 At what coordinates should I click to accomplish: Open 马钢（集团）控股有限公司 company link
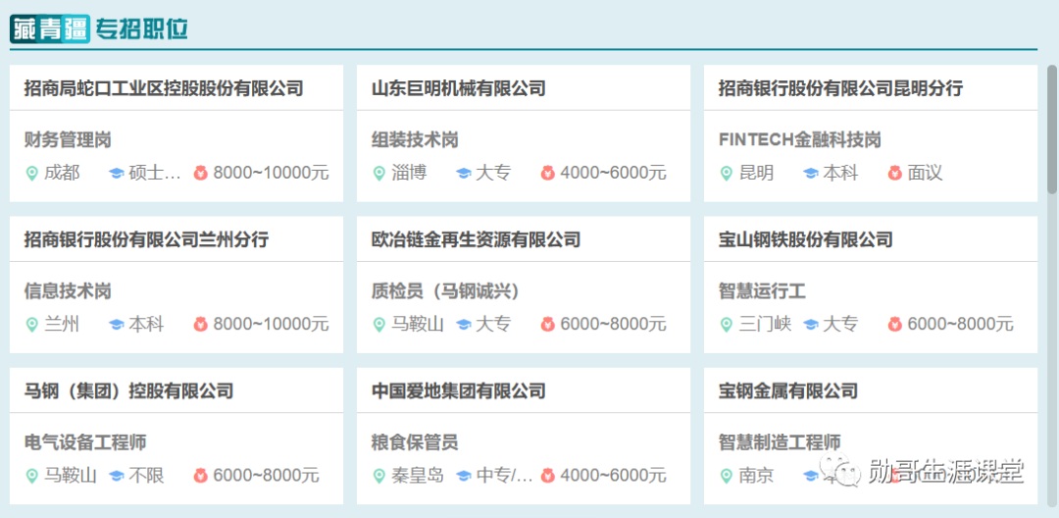point(129,390)
